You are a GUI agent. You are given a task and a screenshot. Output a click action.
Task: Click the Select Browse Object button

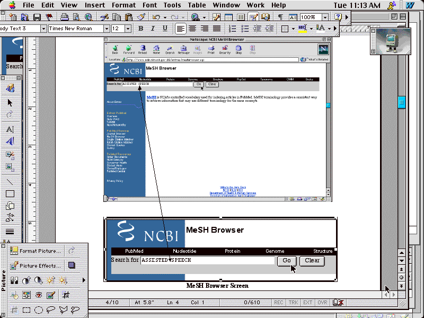(x=402, y=277)
